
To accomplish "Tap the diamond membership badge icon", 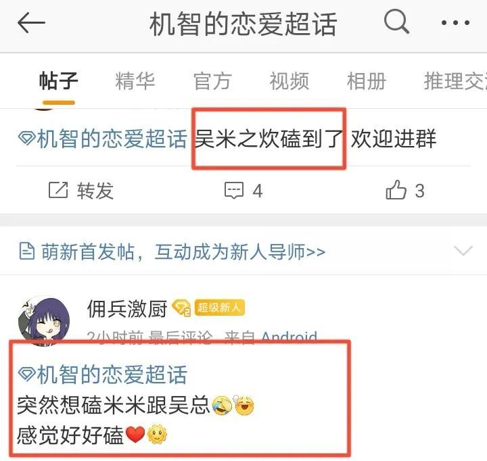I will [181, 308].
